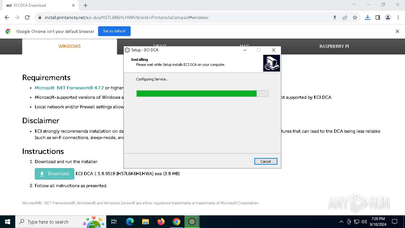
Task: Switch to Chrome on taskbar
Action: coord(177,222)
